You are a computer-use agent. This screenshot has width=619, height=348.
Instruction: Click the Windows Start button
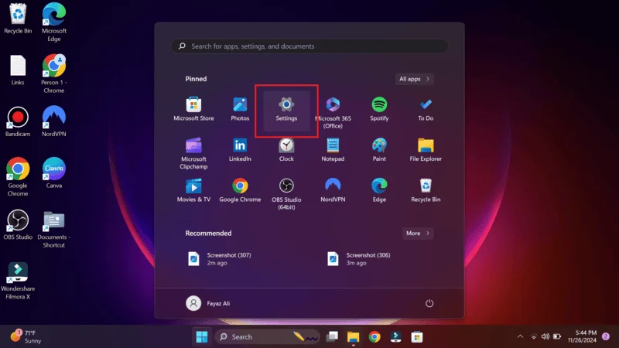click(202, 336)
